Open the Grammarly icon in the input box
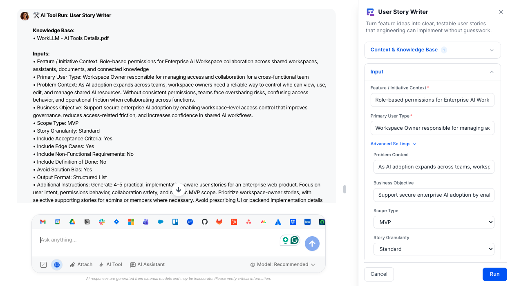This screenshot has height=286, width=510. click(294, 240)
